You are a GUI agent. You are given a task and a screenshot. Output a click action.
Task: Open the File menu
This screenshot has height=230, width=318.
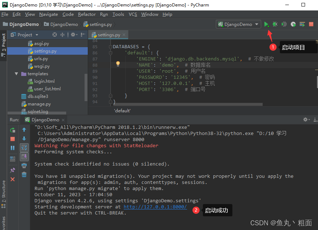[x=5, y=14]
